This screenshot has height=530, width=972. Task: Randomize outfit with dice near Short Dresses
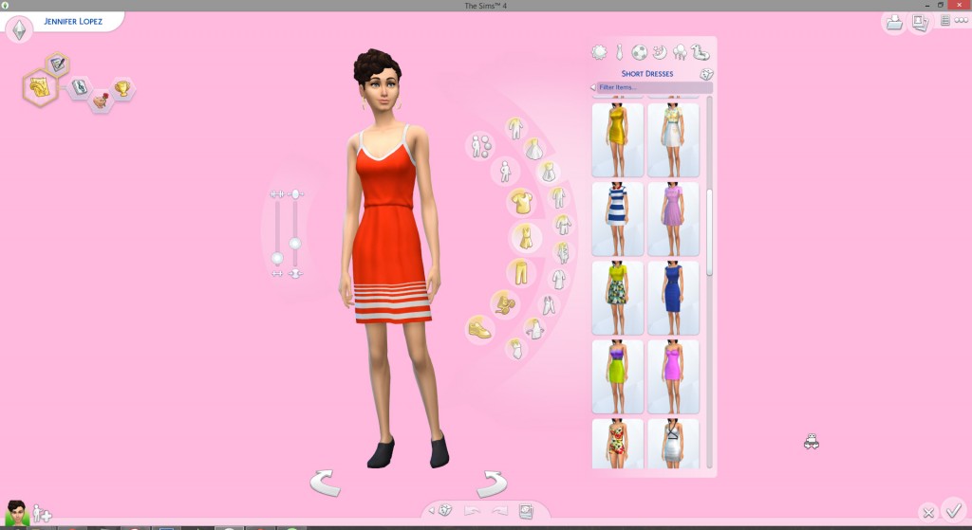(x=706, y=74)
